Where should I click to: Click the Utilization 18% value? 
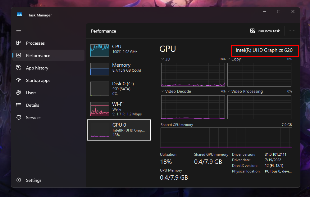166,162
